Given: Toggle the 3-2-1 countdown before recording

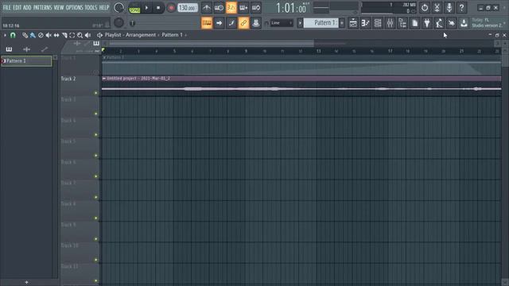Looking at the screenshot, I should coord(231,8).
